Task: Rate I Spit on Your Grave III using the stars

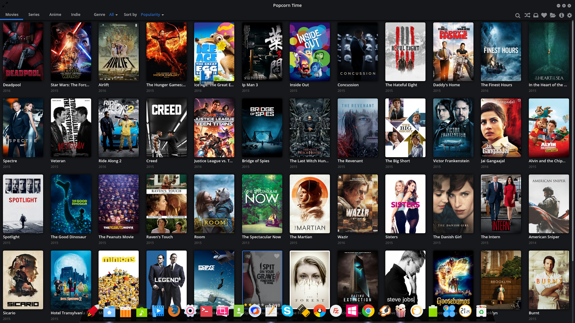Action: tap(253, 304)
